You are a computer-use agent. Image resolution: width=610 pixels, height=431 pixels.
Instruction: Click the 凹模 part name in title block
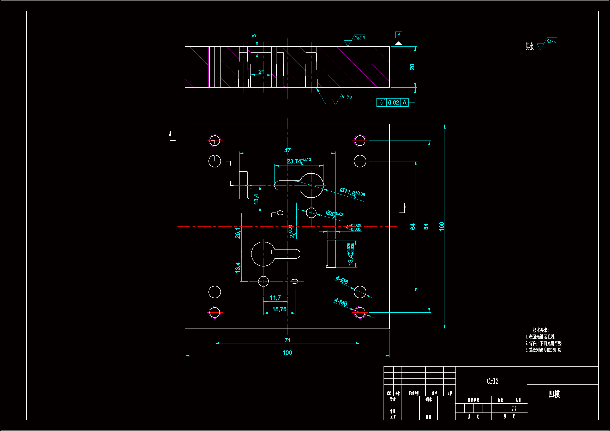tap(554, 394)
